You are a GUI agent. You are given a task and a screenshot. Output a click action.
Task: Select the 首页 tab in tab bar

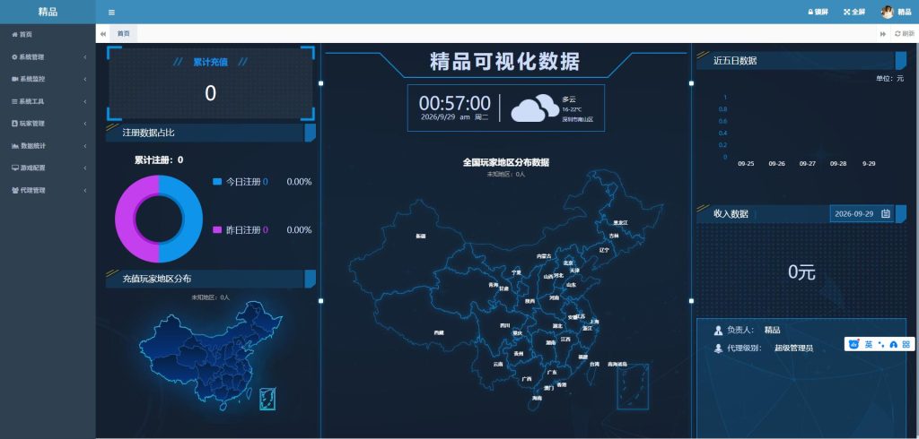(x=124, y=34)
